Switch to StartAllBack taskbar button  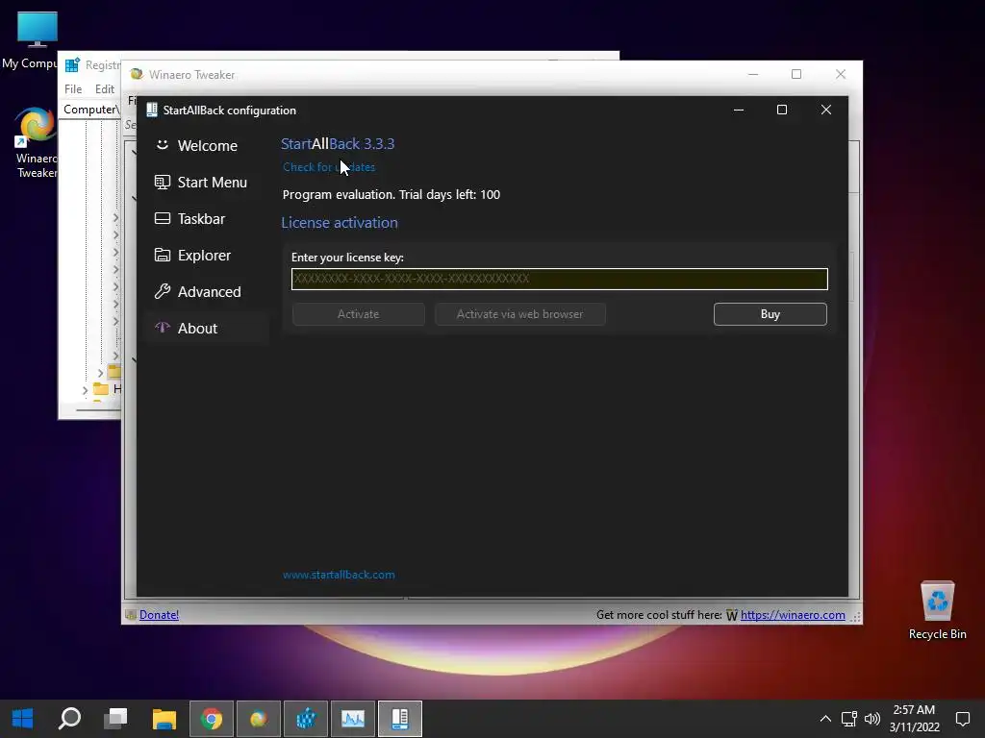[400, 719]
